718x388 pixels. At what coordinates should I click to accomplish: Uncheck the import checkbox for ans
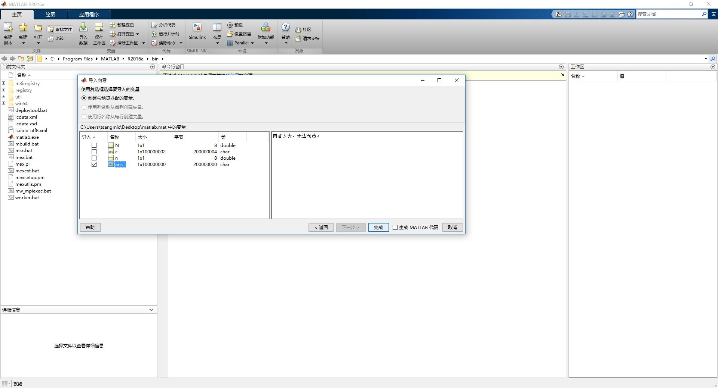(x=94, y=165)
